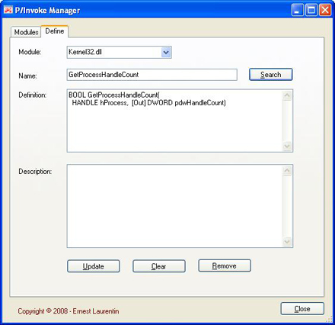This screenshot has width=335, height=325.
Task: Click the Remove button
Action: (x=225, y=265)
